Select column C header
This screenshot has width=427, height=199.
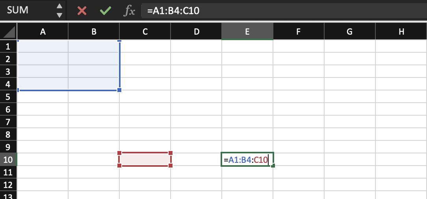[x=145, y=32]
